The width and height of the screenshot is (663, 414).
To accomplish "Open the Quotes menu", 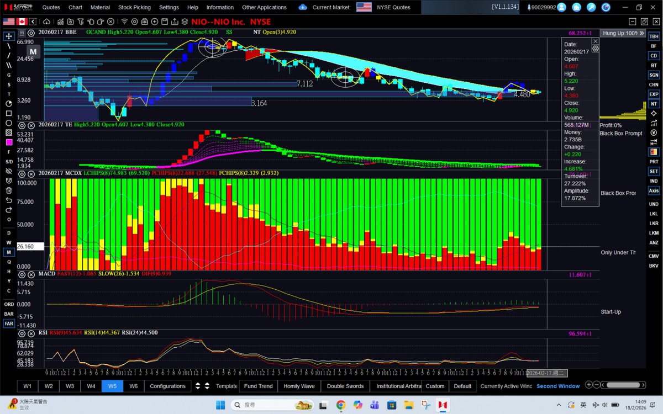I will point(51,7).
